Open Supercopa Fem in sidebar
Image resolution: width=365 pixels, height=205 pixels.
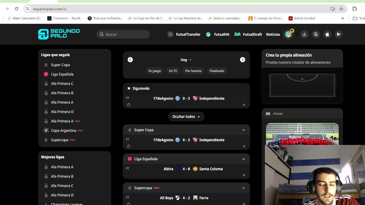click(x=63, y=140)
